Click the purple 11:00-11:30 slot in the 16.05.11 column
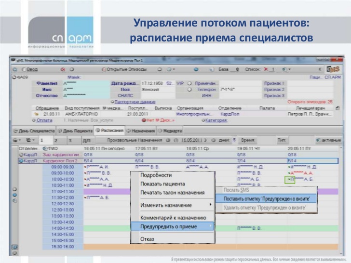 coord(107,191)
